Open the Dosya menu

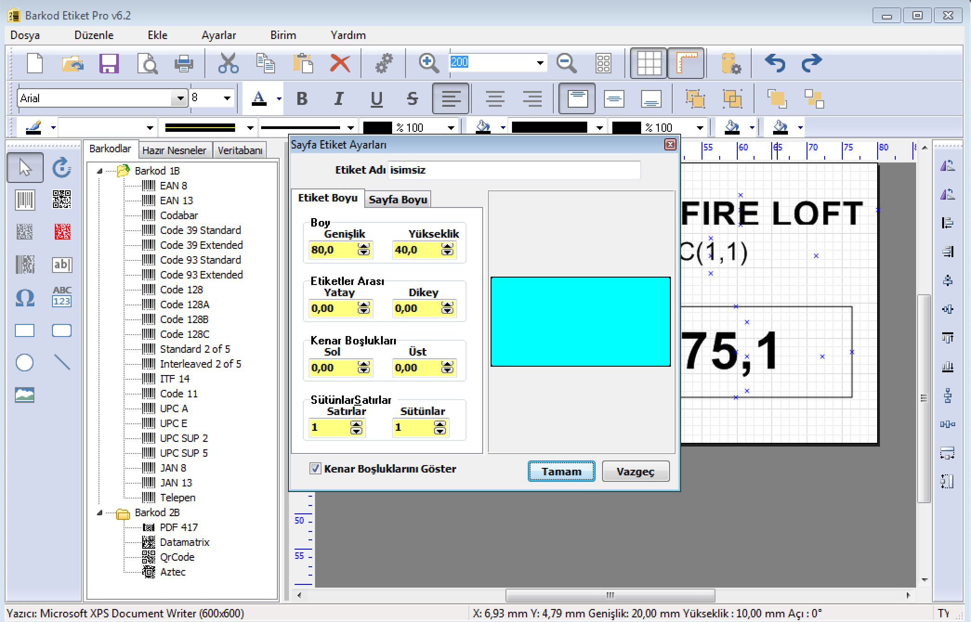point(25,35)
